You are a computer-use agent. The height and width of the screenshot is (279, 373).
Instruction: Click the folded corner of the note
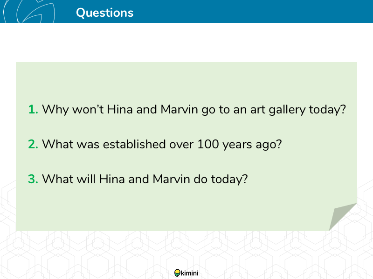[343, 217]
